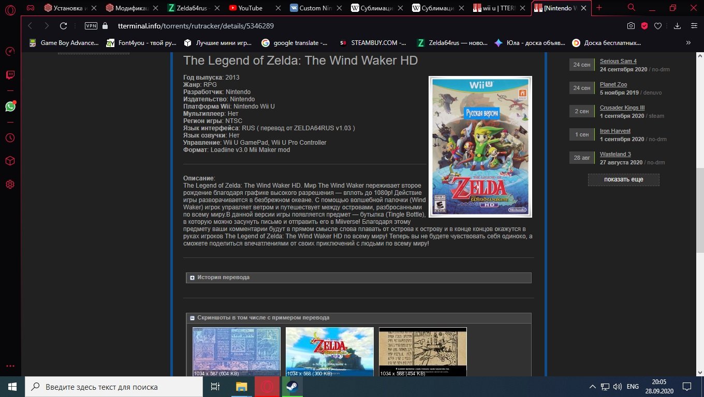Switch to the Установка tab
Screen dimensions: 704x397
click(70, 8)
